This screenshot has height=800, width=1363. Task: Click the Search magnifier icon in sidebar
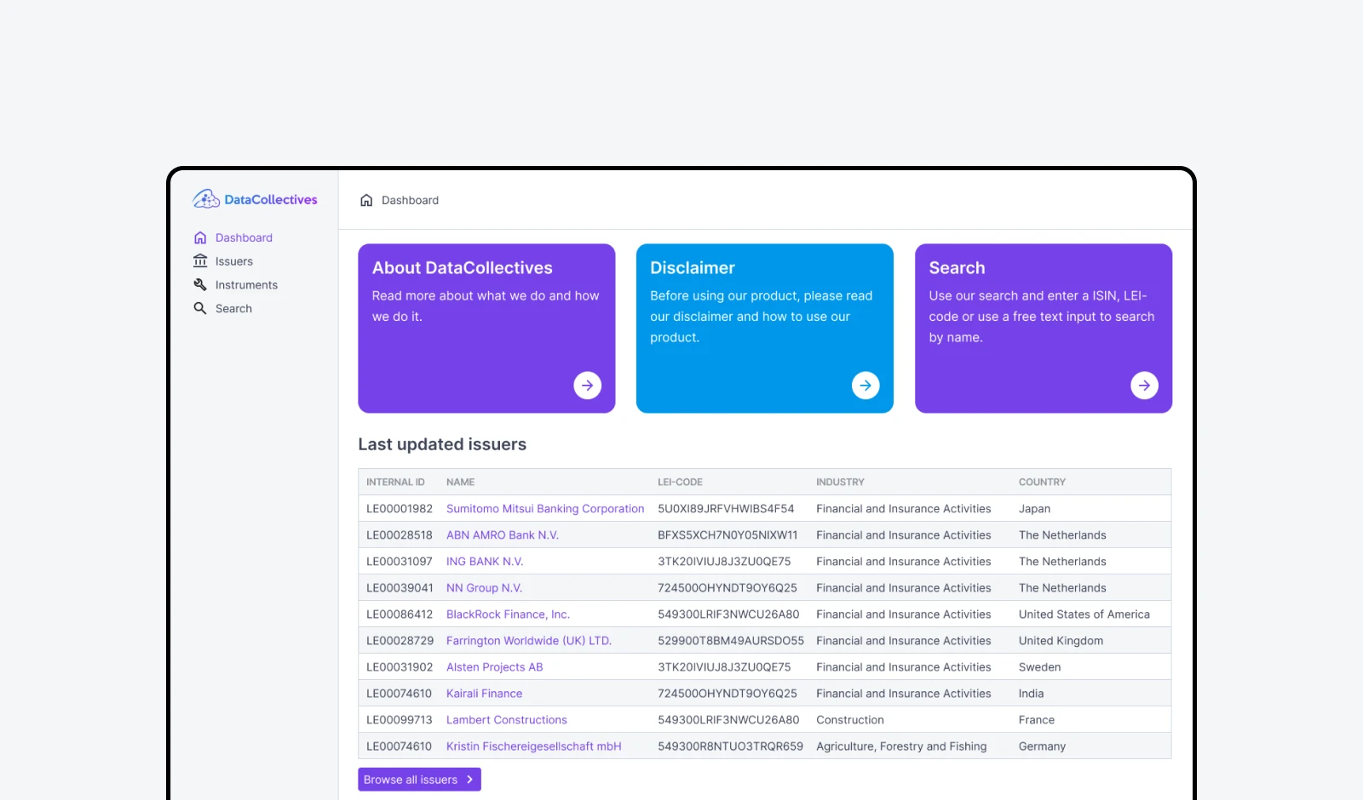tap(200, 308)
